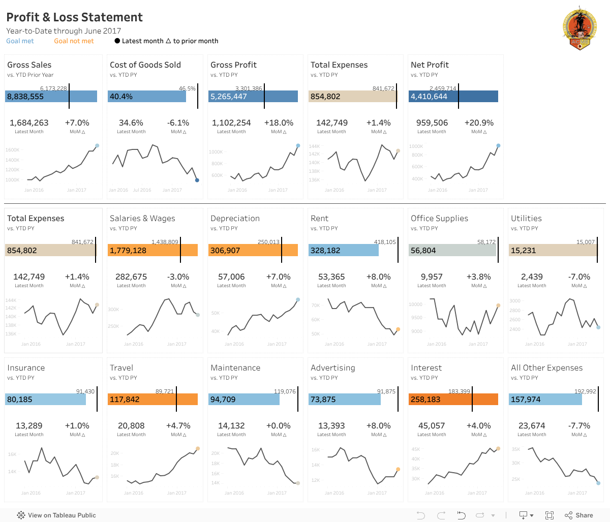Click the Net Profit latest-month dot

498,146
